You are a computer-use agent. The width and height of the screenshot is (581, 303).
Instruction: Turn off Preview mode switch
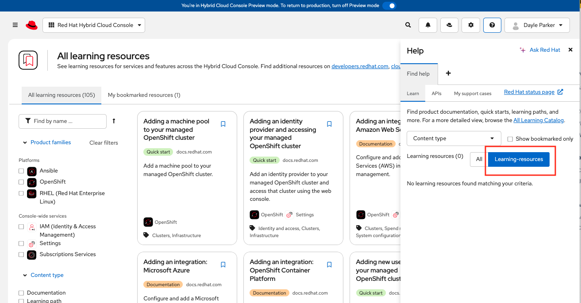389,6
